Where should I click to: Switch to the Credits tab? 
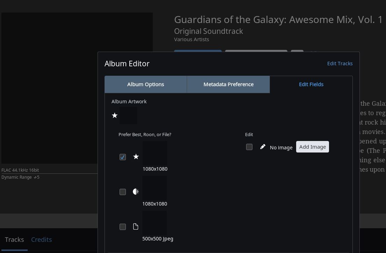tap(41, 239)
